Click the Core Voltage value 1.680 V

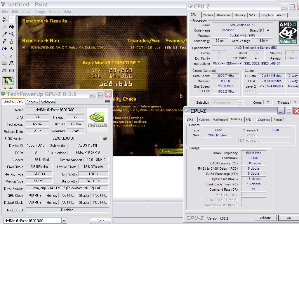click(x=263, y=41)
